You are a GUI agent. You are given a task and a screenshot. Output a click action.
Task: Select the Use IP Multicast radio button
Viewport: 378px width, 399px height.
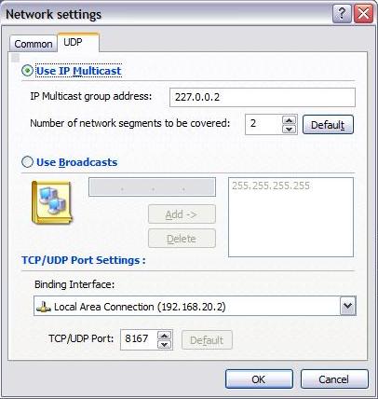(27, 71)
